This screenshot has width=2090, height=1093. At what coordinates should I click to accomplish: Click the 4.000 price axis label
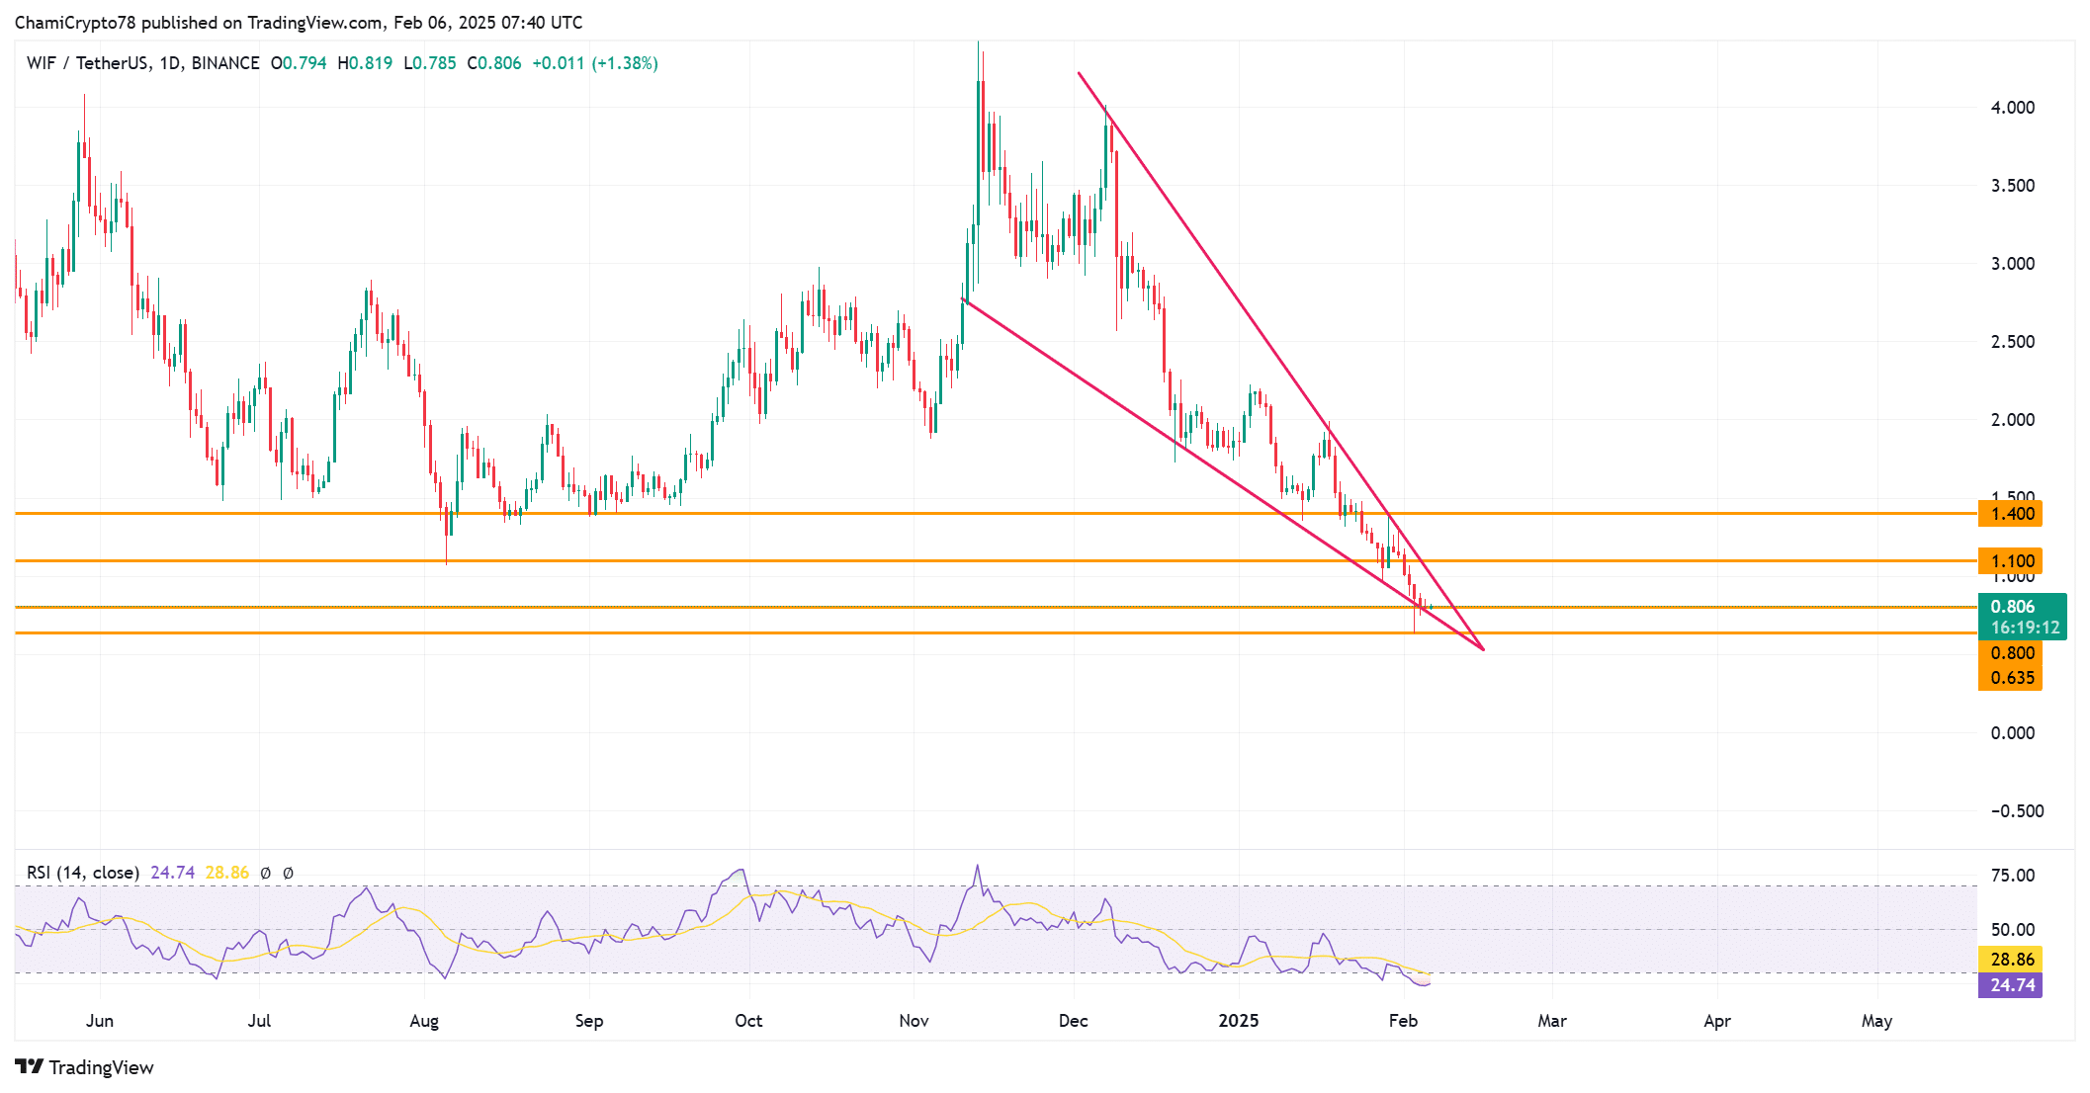point(2013,108)
